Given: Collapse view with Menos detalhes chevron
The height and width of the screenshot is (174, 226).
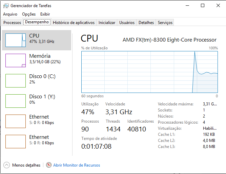Looking at the screenshot, I should pyautogui.click(x=7, y=165).
